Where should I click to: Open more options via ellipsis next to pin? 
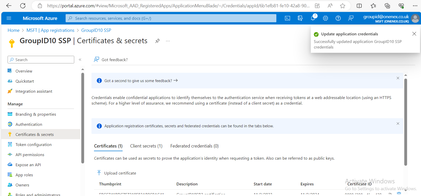click(167, 41)
